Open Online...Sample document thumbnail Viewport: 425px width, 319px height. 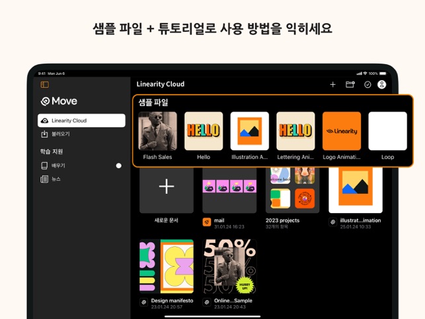pos(229,266)
